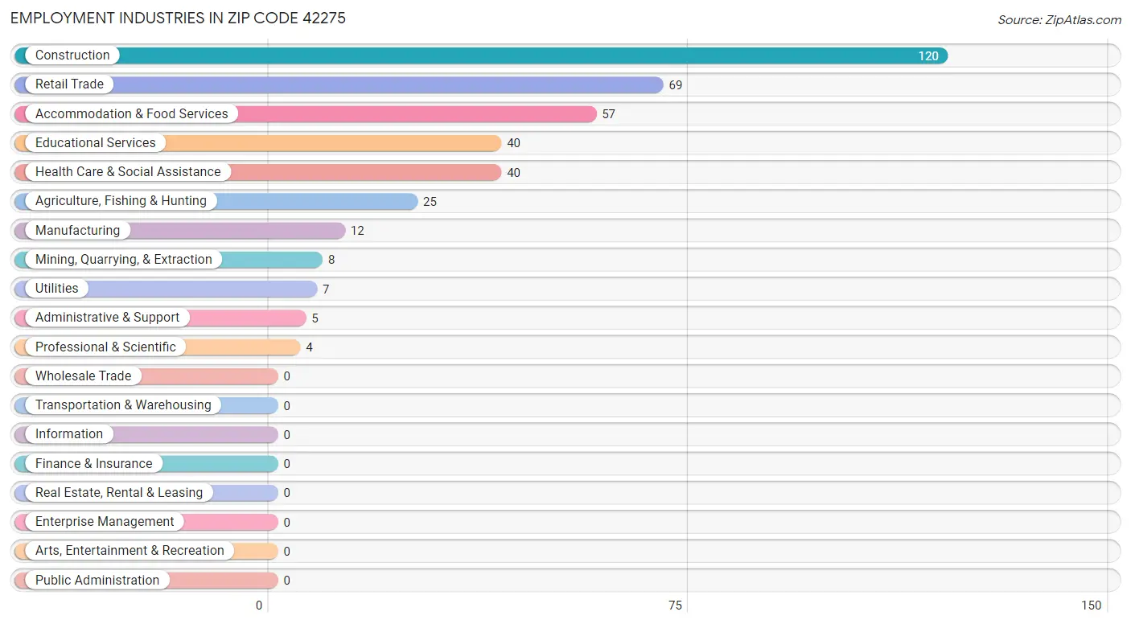This screenshot has width=1131, height=624.
Task: Select the Educational Services bar
Action: point(257,143)
